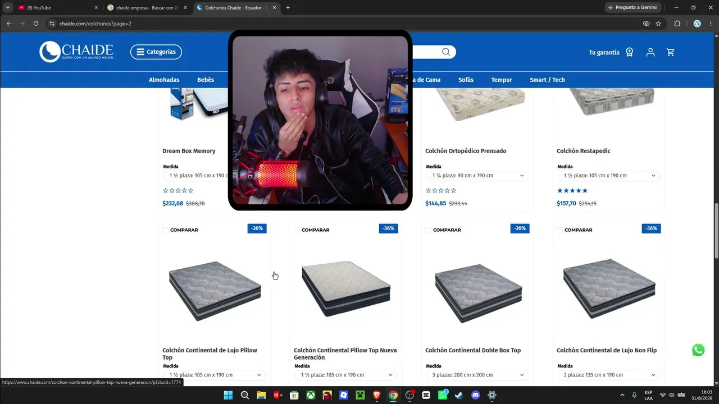The width and height of the screenshot is (719, 404).
Task: Open the Bebés category
Action: pyautogui.click(x=206, y=80)
